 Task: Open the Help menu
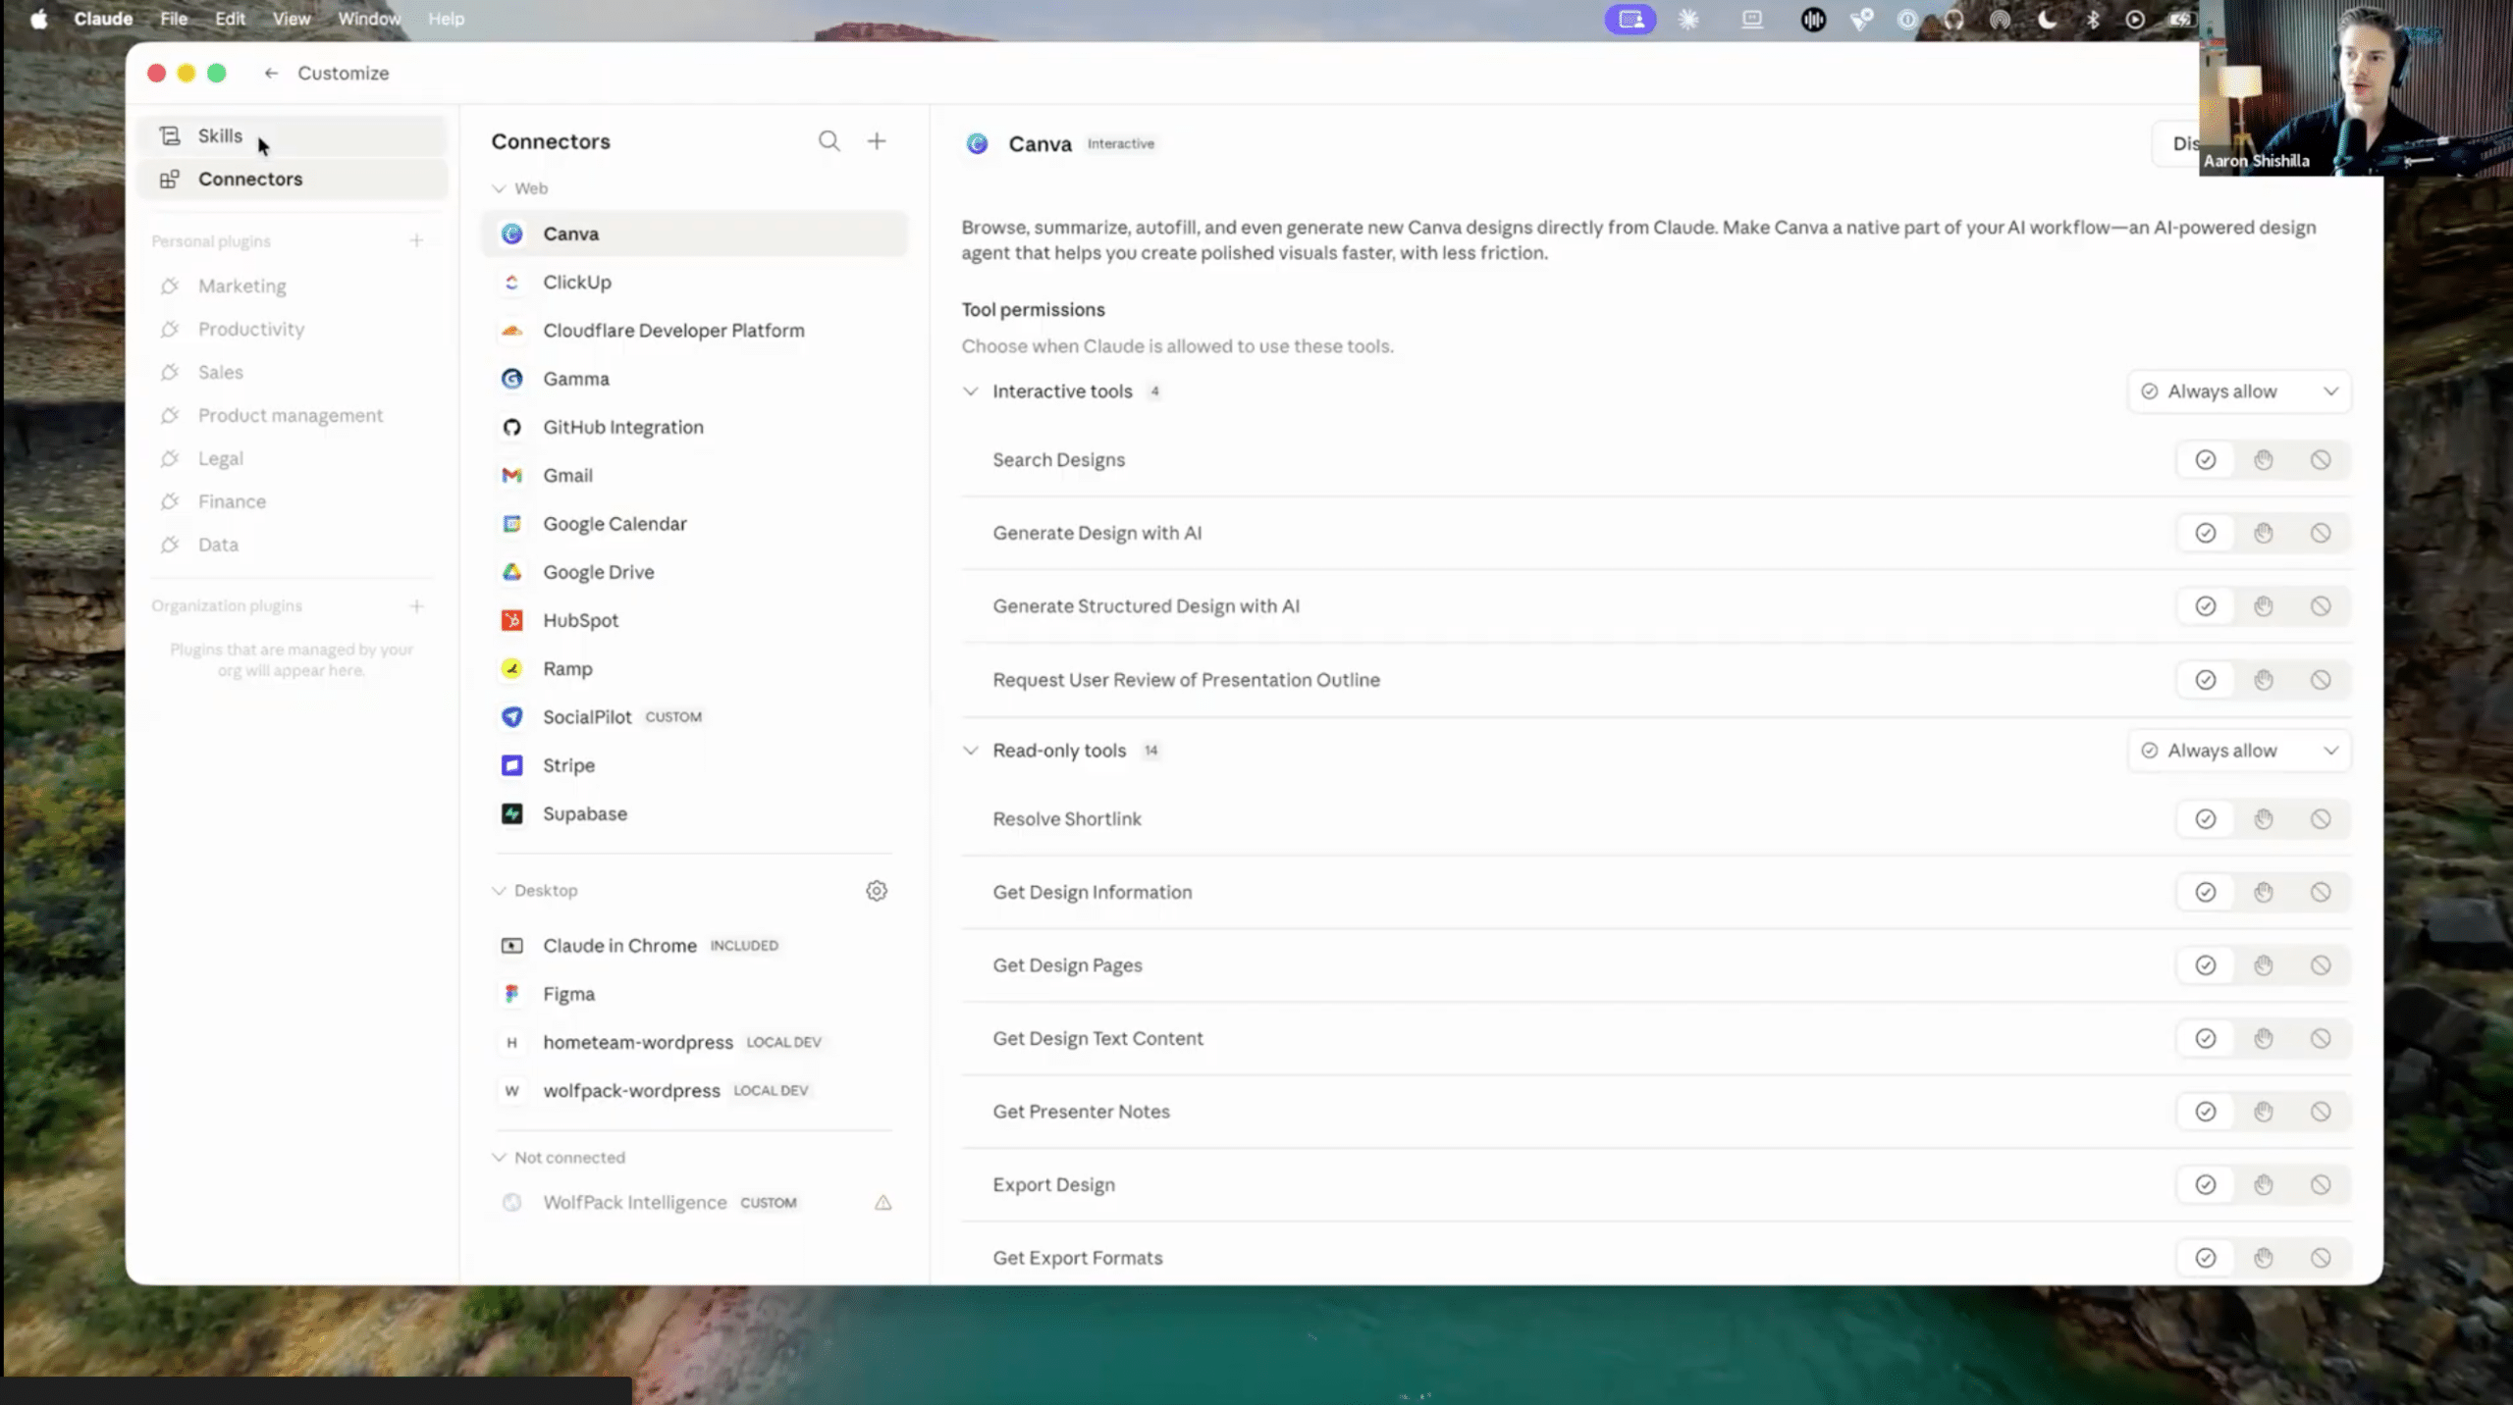pos(446,19)
